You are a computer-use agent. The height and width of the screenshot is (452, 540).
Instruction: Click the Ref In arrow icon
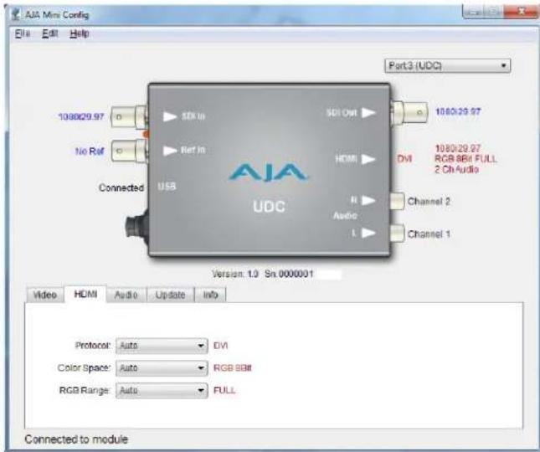click(170, 151)
